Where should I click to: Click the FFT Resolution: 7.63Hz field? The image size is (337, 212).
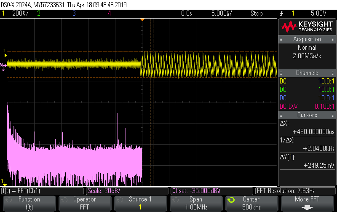pyautogui.click(x=295, y=191)
